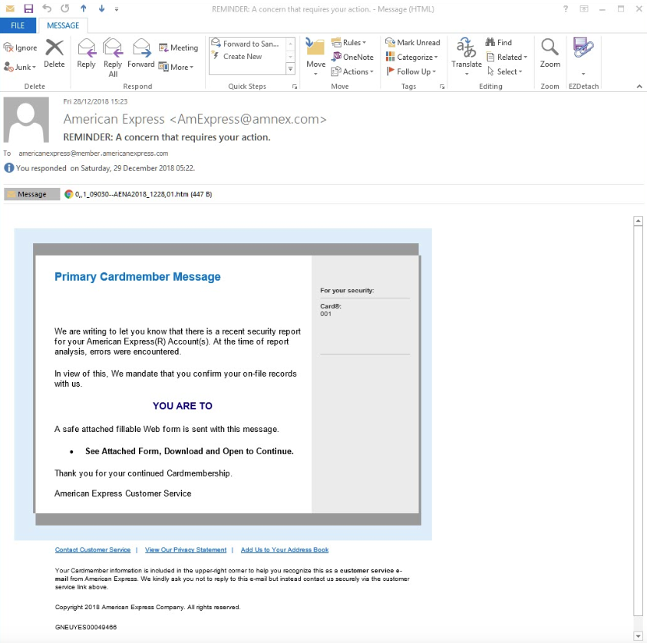Viewport: 647px width, 643px height.
Task: Open the Move folder menu
Action: pyautogui.click(x=315, y=57)
